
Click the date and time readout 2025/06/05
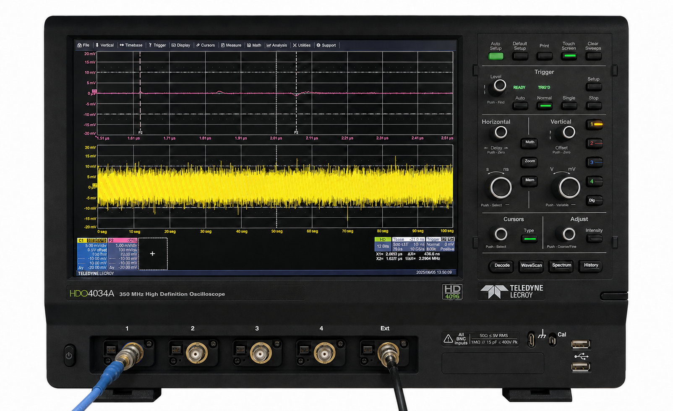tap(434, 273)
